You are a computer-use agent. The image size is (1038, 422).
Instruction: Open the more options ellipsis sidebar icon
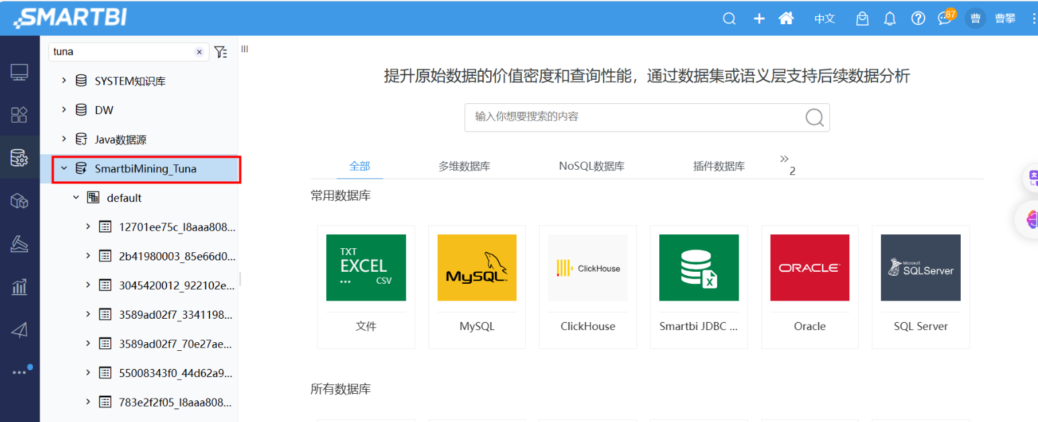[19, 372]
